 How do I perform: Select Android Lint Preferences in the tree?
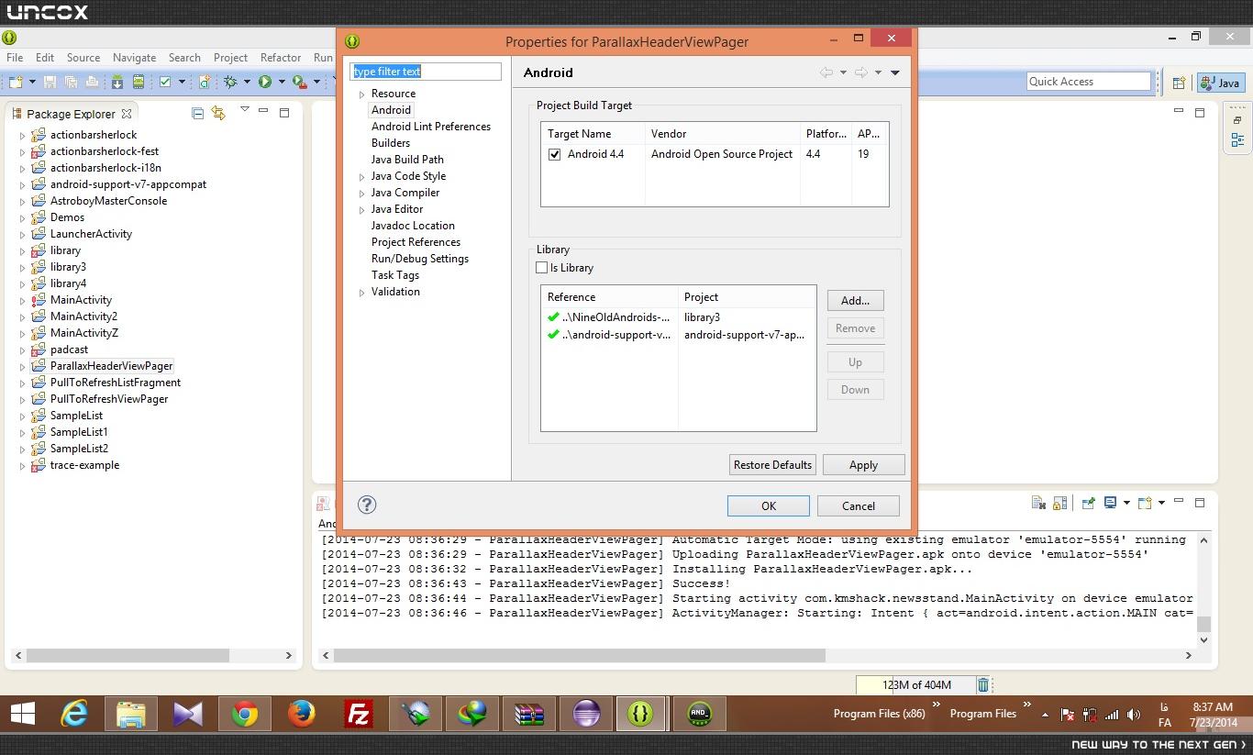point(431,127)
